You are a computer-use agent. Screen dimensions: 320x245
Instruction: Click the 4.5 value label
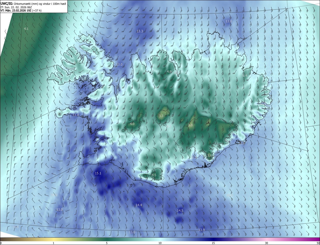coord(154,175)
